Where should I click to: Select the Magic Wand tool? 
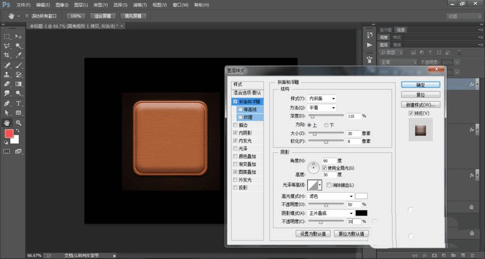tap(18, 46)
